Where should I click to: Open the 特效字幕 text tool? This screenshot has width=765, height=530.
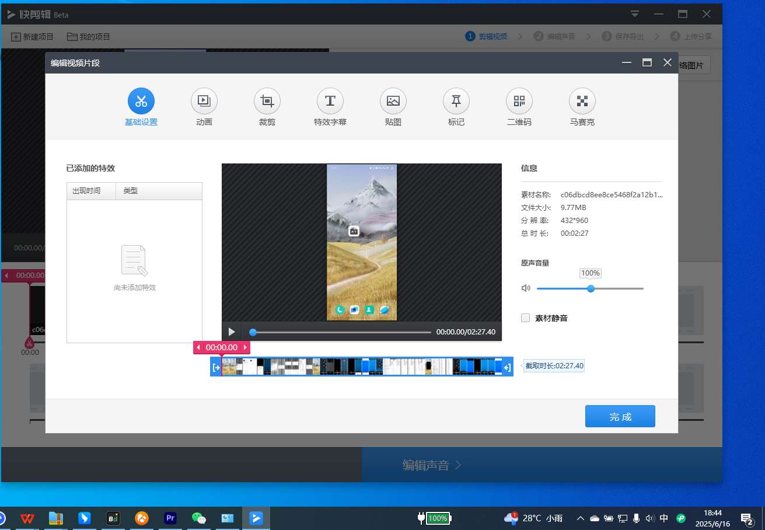point(330,102)
